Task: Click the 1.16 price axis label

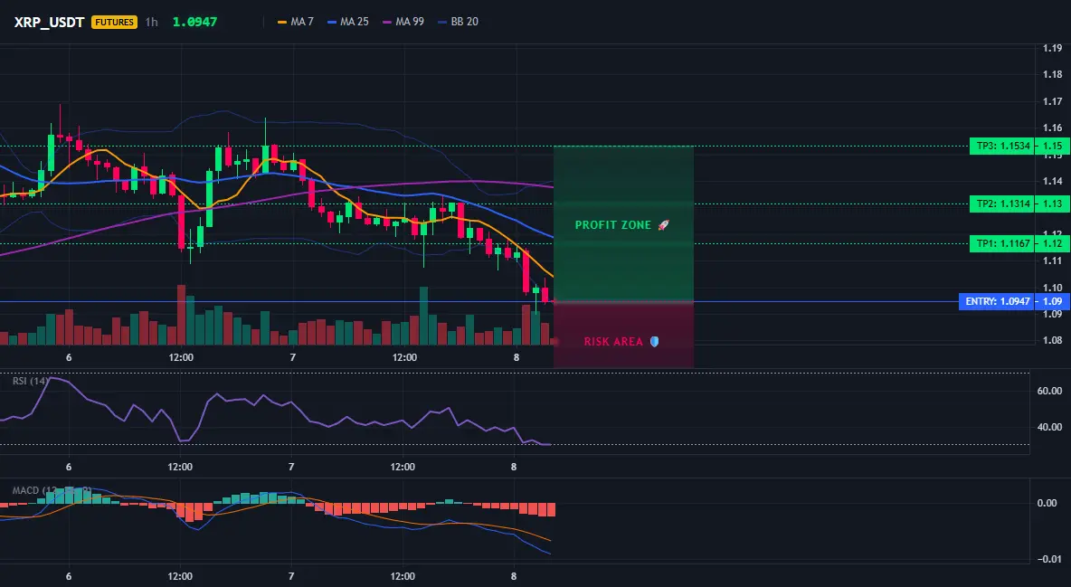Action: [x=1053, y=128]
